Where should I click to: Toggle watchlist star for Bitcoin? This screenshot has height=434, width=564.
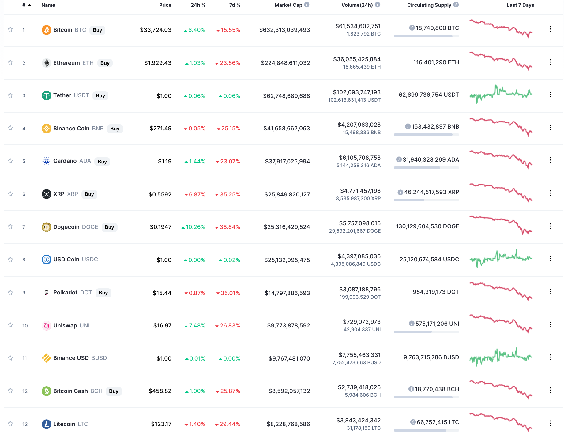10,29
